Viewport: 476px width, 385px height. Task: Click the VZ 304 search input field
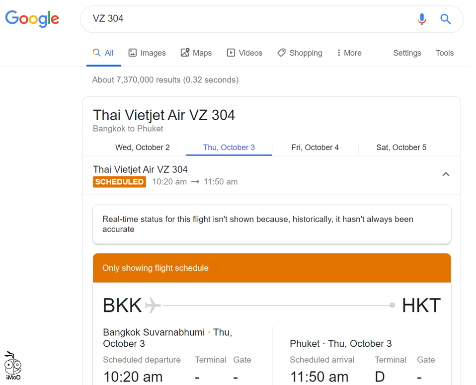click(248, 19)
